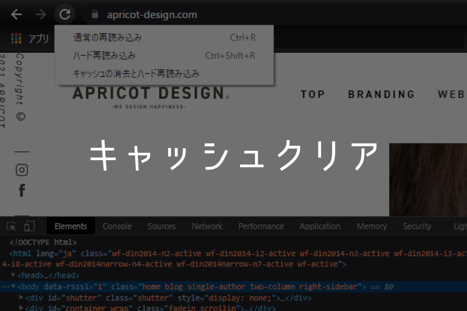Open the apps grid icon in the bookmarks bar
Screen dimensions: 467x311
click(16, 39)
